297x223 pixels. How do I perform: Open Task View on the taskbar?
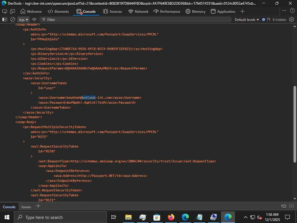pyautogui.click(x=114, y=217)
